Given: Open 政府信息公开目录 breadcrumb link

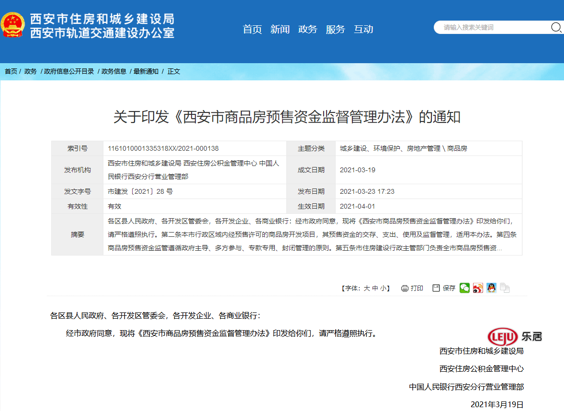Looking at the screenshot, I should [69, 71].
